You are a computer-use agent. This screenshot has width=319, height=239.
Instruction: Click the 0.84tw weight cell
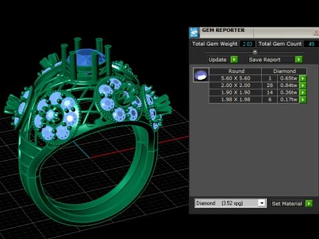point(288,86)
